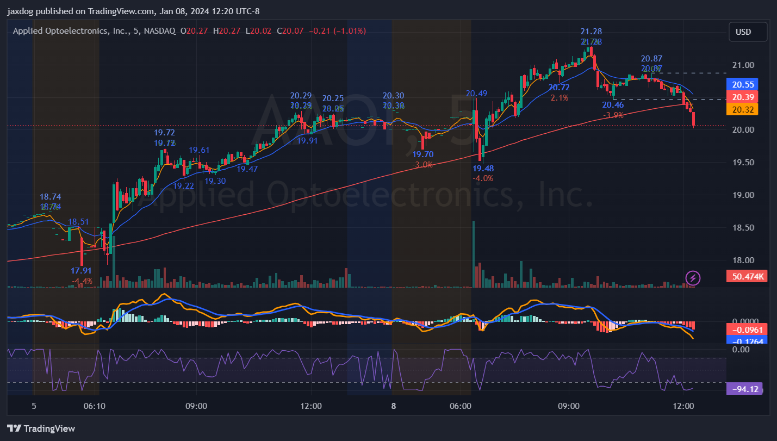Click the 20.46 price annotation
Image resolution: width=777 pixels, height=441 pixels.
pyautogui.click(x=613, y=105)
